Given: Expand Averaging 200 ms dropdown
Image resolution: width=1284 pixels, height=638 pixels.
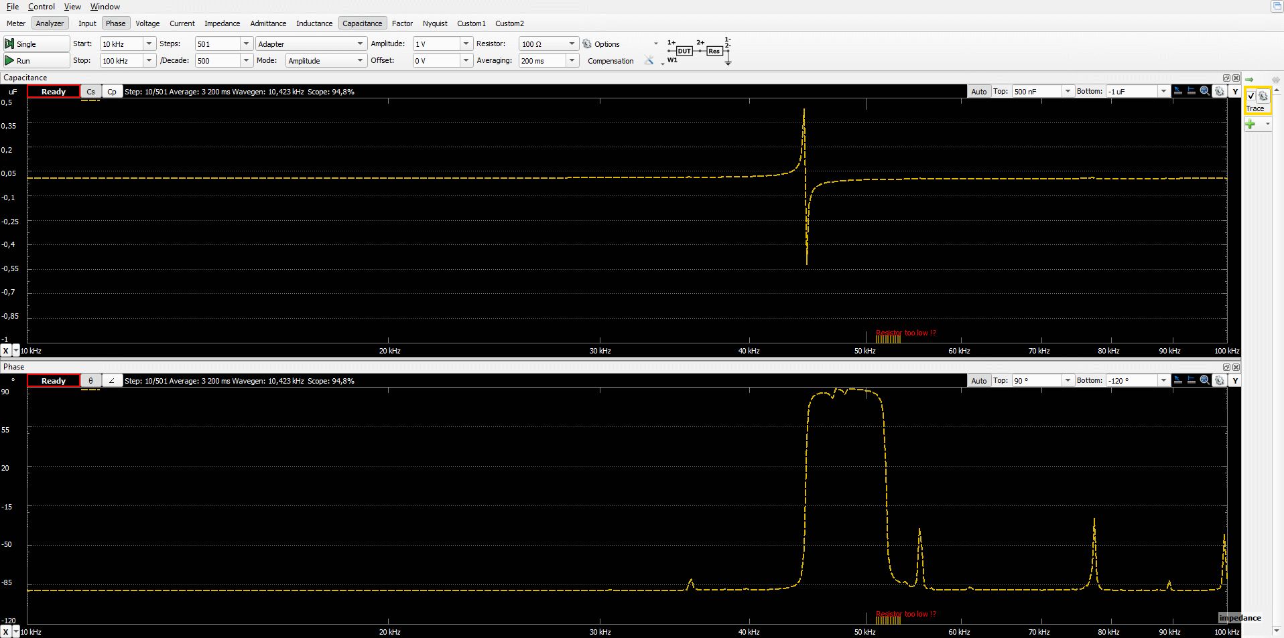Looking at the screenshot, I should (572, 60).
